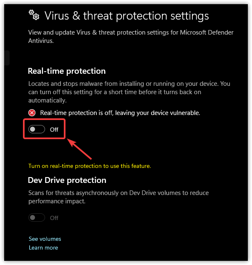Click the Off label beside Real-time protection toggle
The height and width of the screenshot is (265, 252).
click(x=54, y=130)
